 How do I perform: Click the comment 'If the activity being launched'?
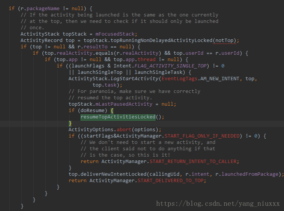[120, 15]
